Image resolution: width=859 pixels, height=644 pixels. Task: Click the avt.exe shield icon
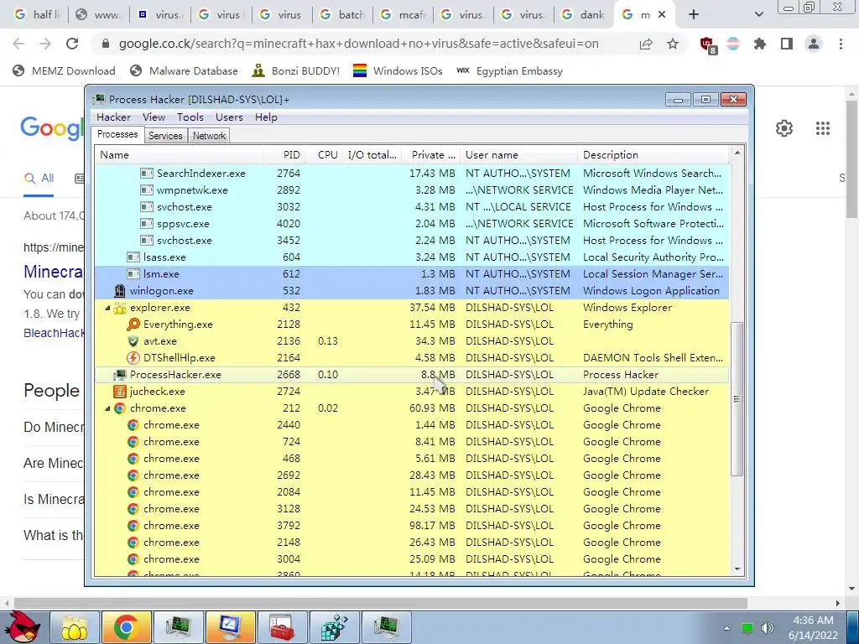pyautogui.click(x=133, y=341)
